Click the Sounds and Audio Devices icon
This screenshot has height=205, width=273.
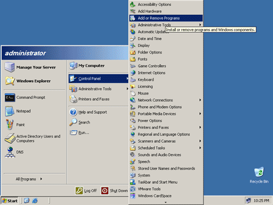pos(133,155)
